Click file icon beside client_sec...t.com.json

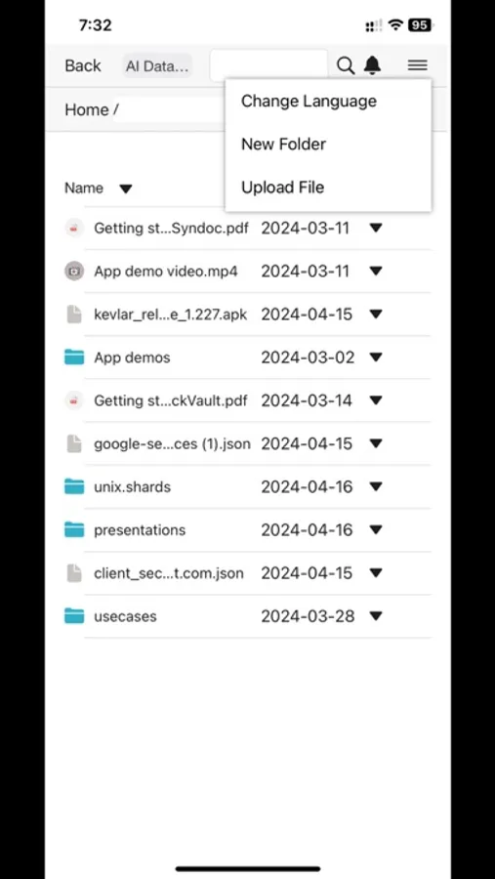click(74, 573)
